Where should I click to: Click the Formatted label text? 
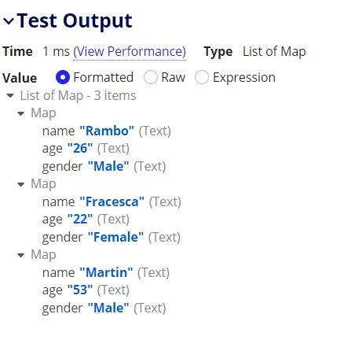coord(104,77)
